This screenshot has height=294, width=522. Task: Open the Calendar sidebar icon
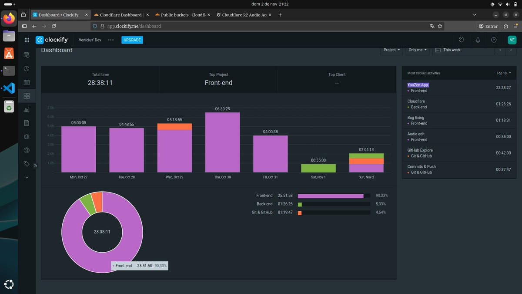[x=27, y=82]
